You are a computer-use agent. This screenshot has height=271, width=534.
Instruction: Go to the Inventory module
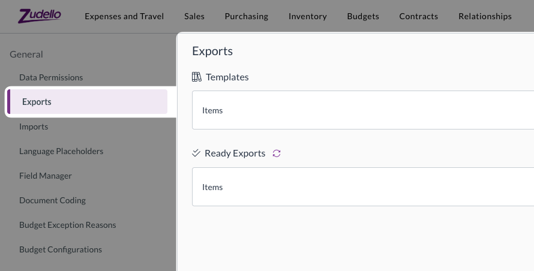(308, 16)
